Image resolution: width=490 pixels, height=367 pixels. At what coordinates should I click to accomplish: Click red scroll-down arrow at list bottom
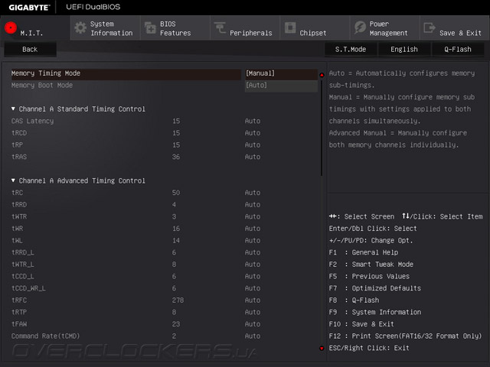[322, 348]
